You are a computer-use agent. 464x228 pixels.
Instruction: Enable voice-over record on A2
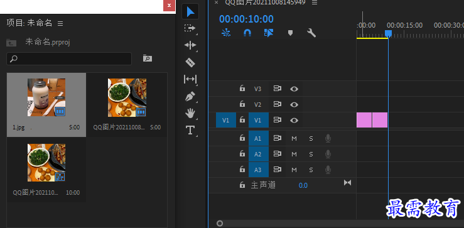[x=328, y=155]
